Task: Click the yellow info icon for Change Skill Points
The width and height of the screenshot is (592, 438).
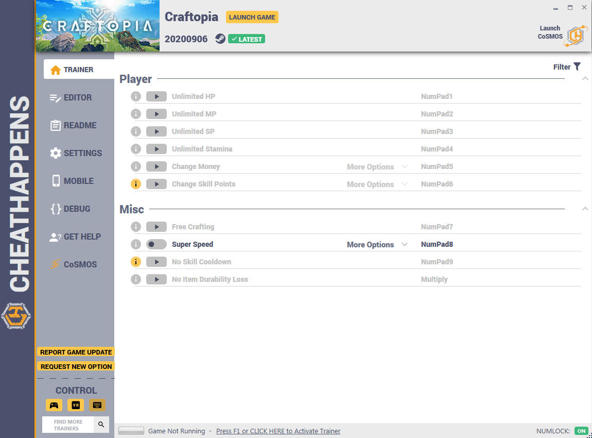Action: coord(136,184)
